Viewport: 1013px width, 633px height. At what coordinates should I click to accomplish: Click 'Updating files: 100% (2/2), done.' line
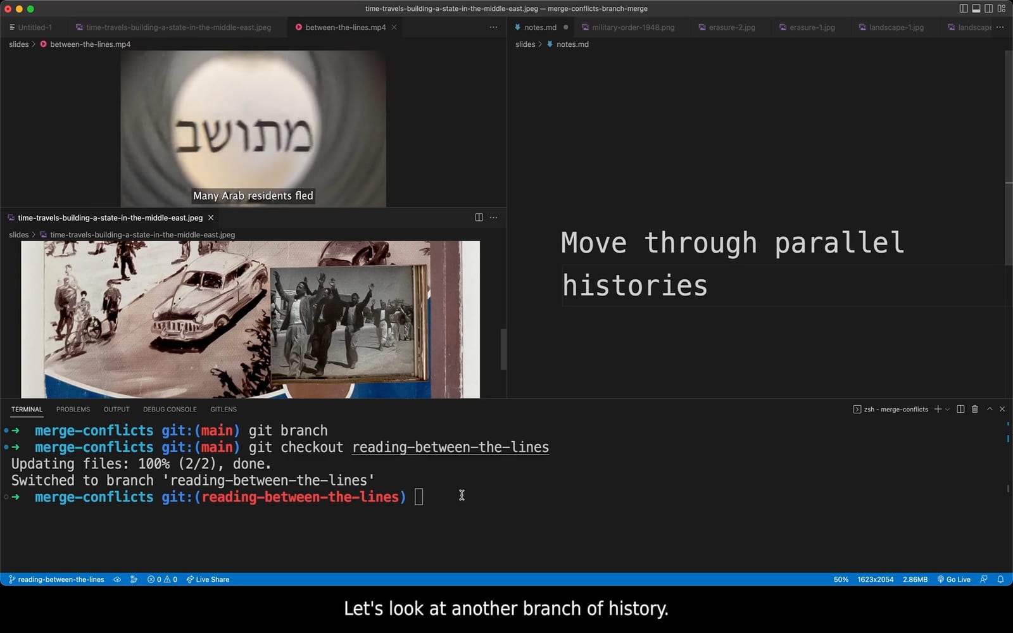tap(141, 463)
